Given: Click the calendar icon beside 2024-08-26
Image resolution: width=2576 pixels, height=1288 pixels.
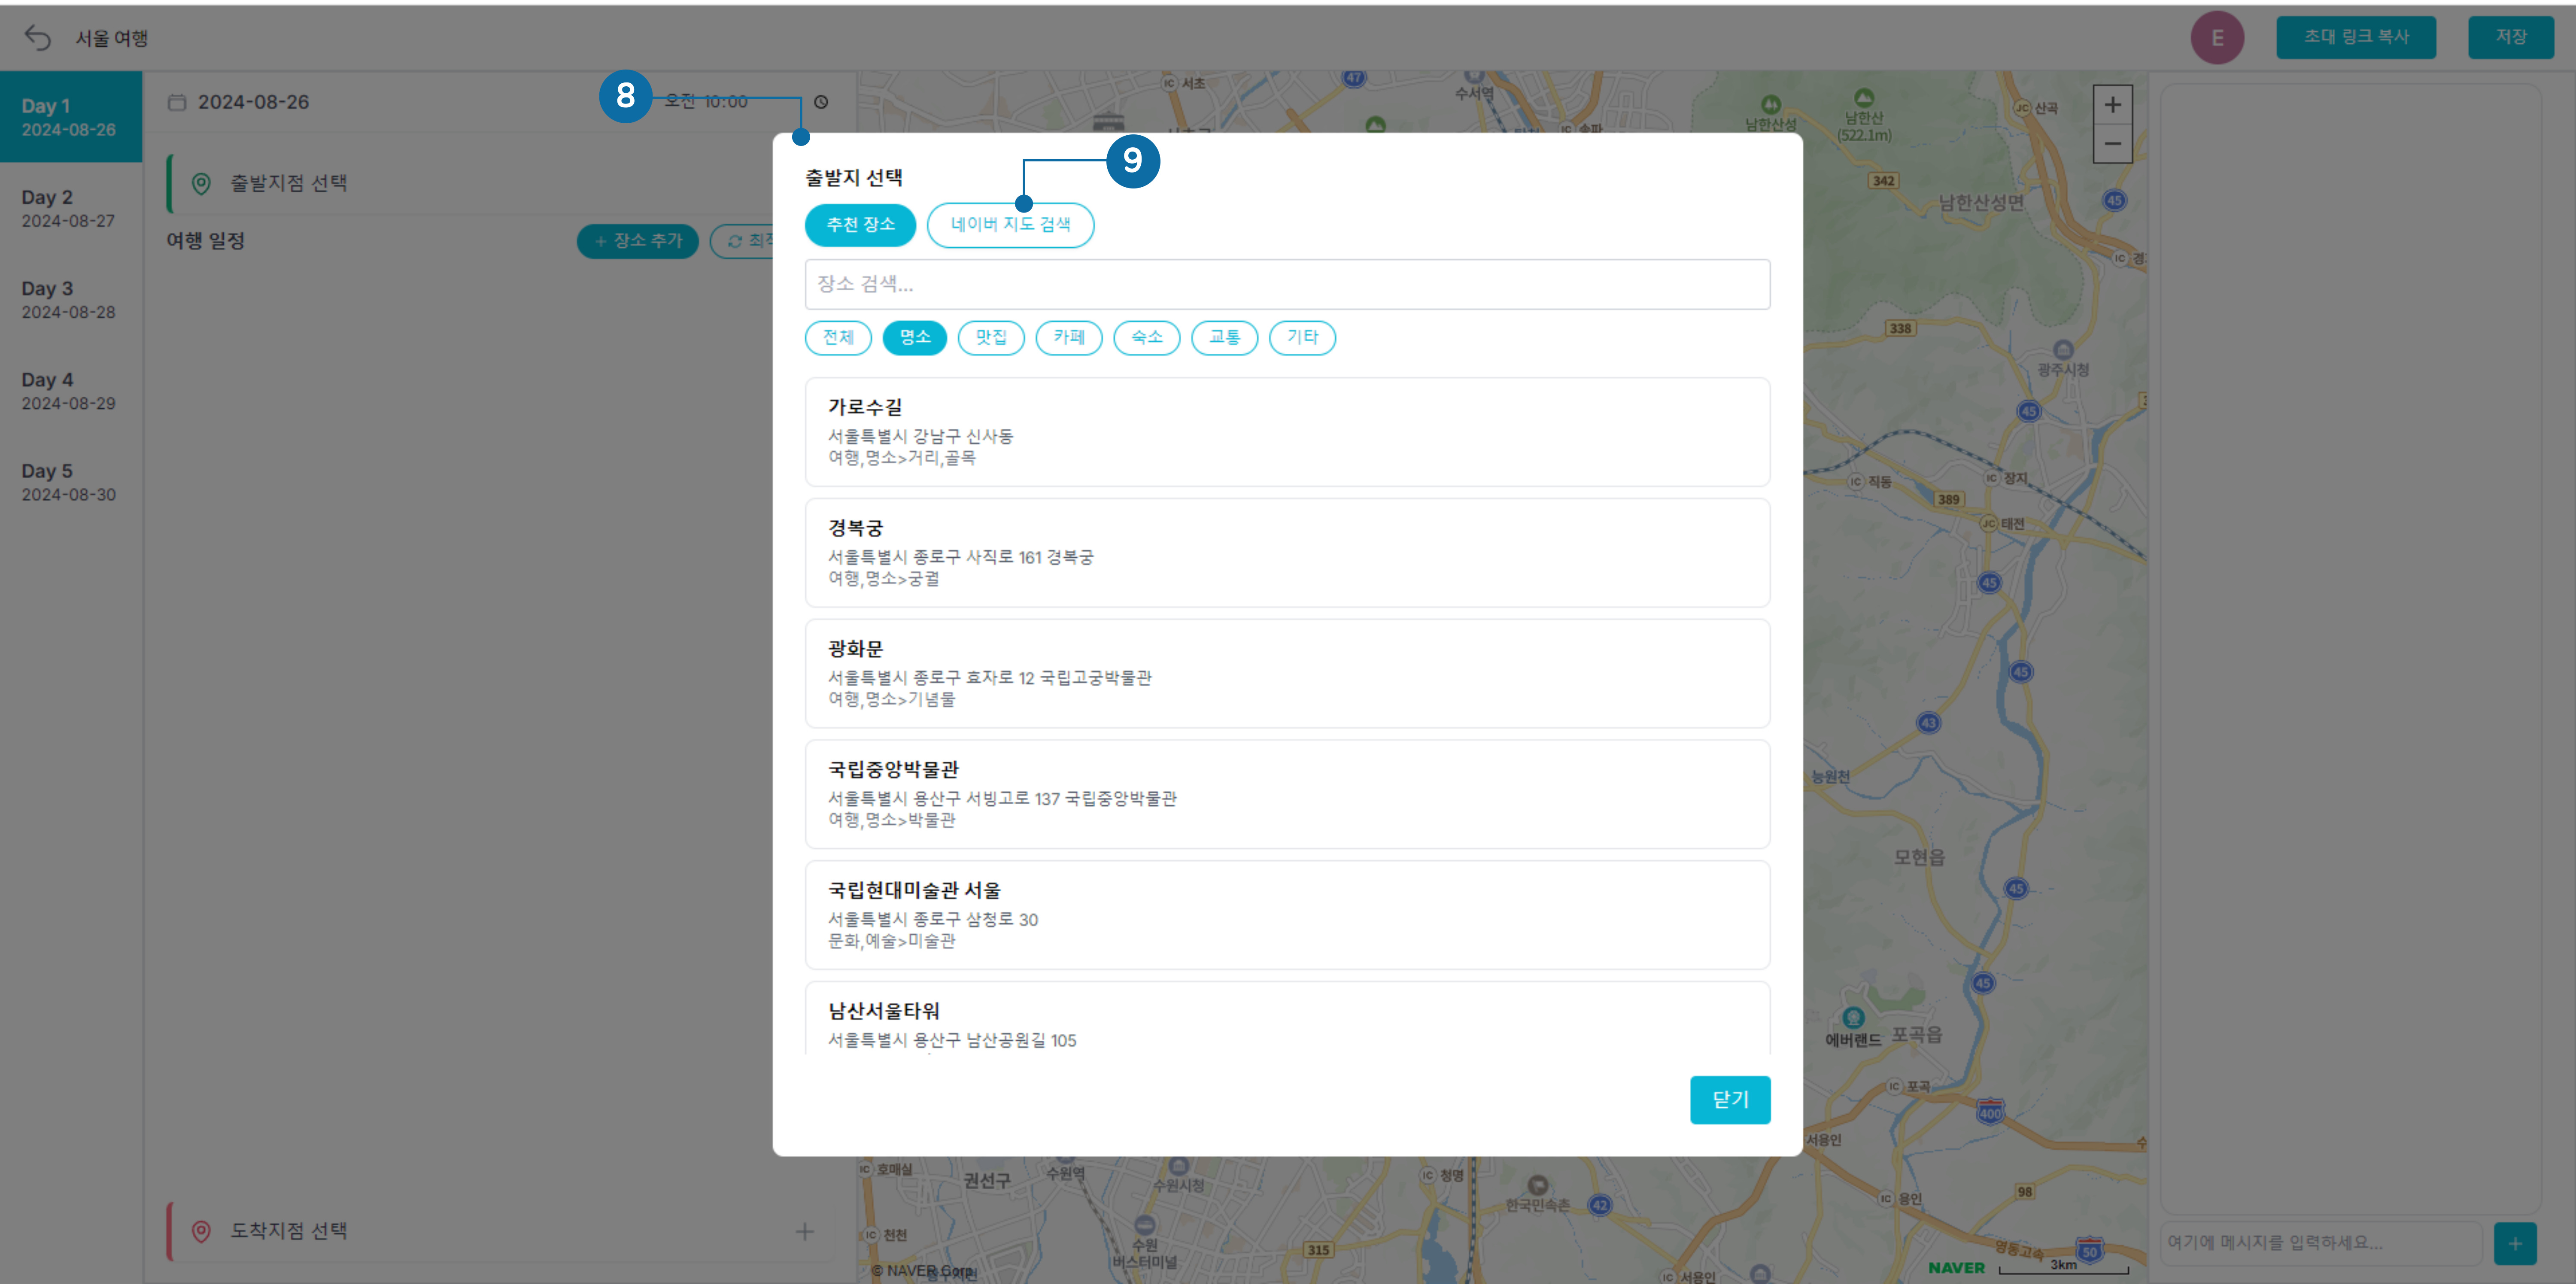Looking at the screenshot, I should coord(177,102).
